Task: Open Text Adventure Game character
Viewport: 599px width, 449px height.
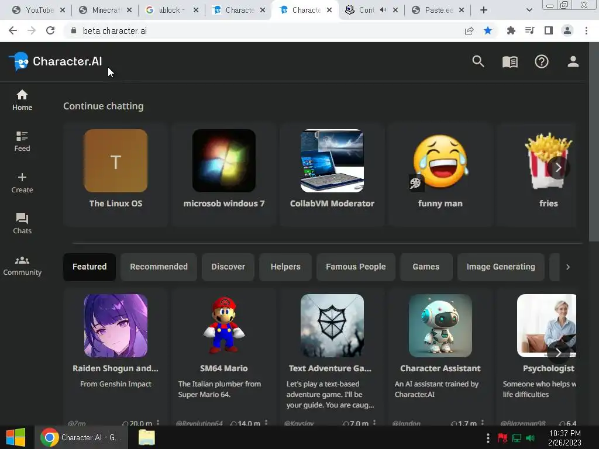Action: click(332, 357)
